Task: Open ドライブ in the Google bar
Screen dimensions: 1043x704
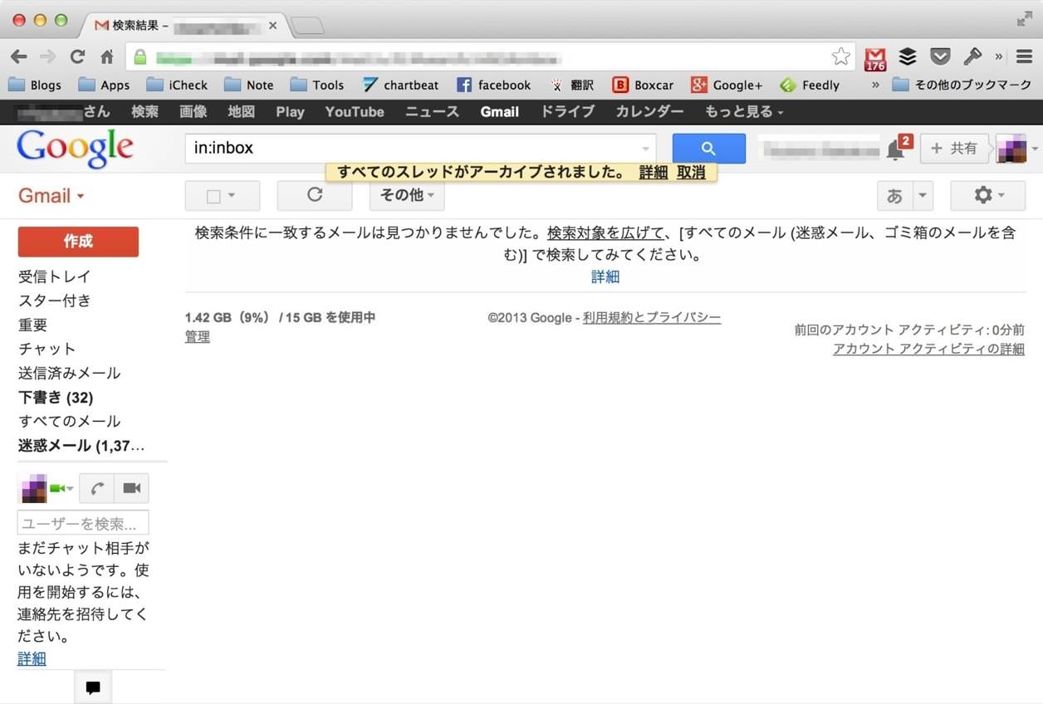Action: (567, 111)
